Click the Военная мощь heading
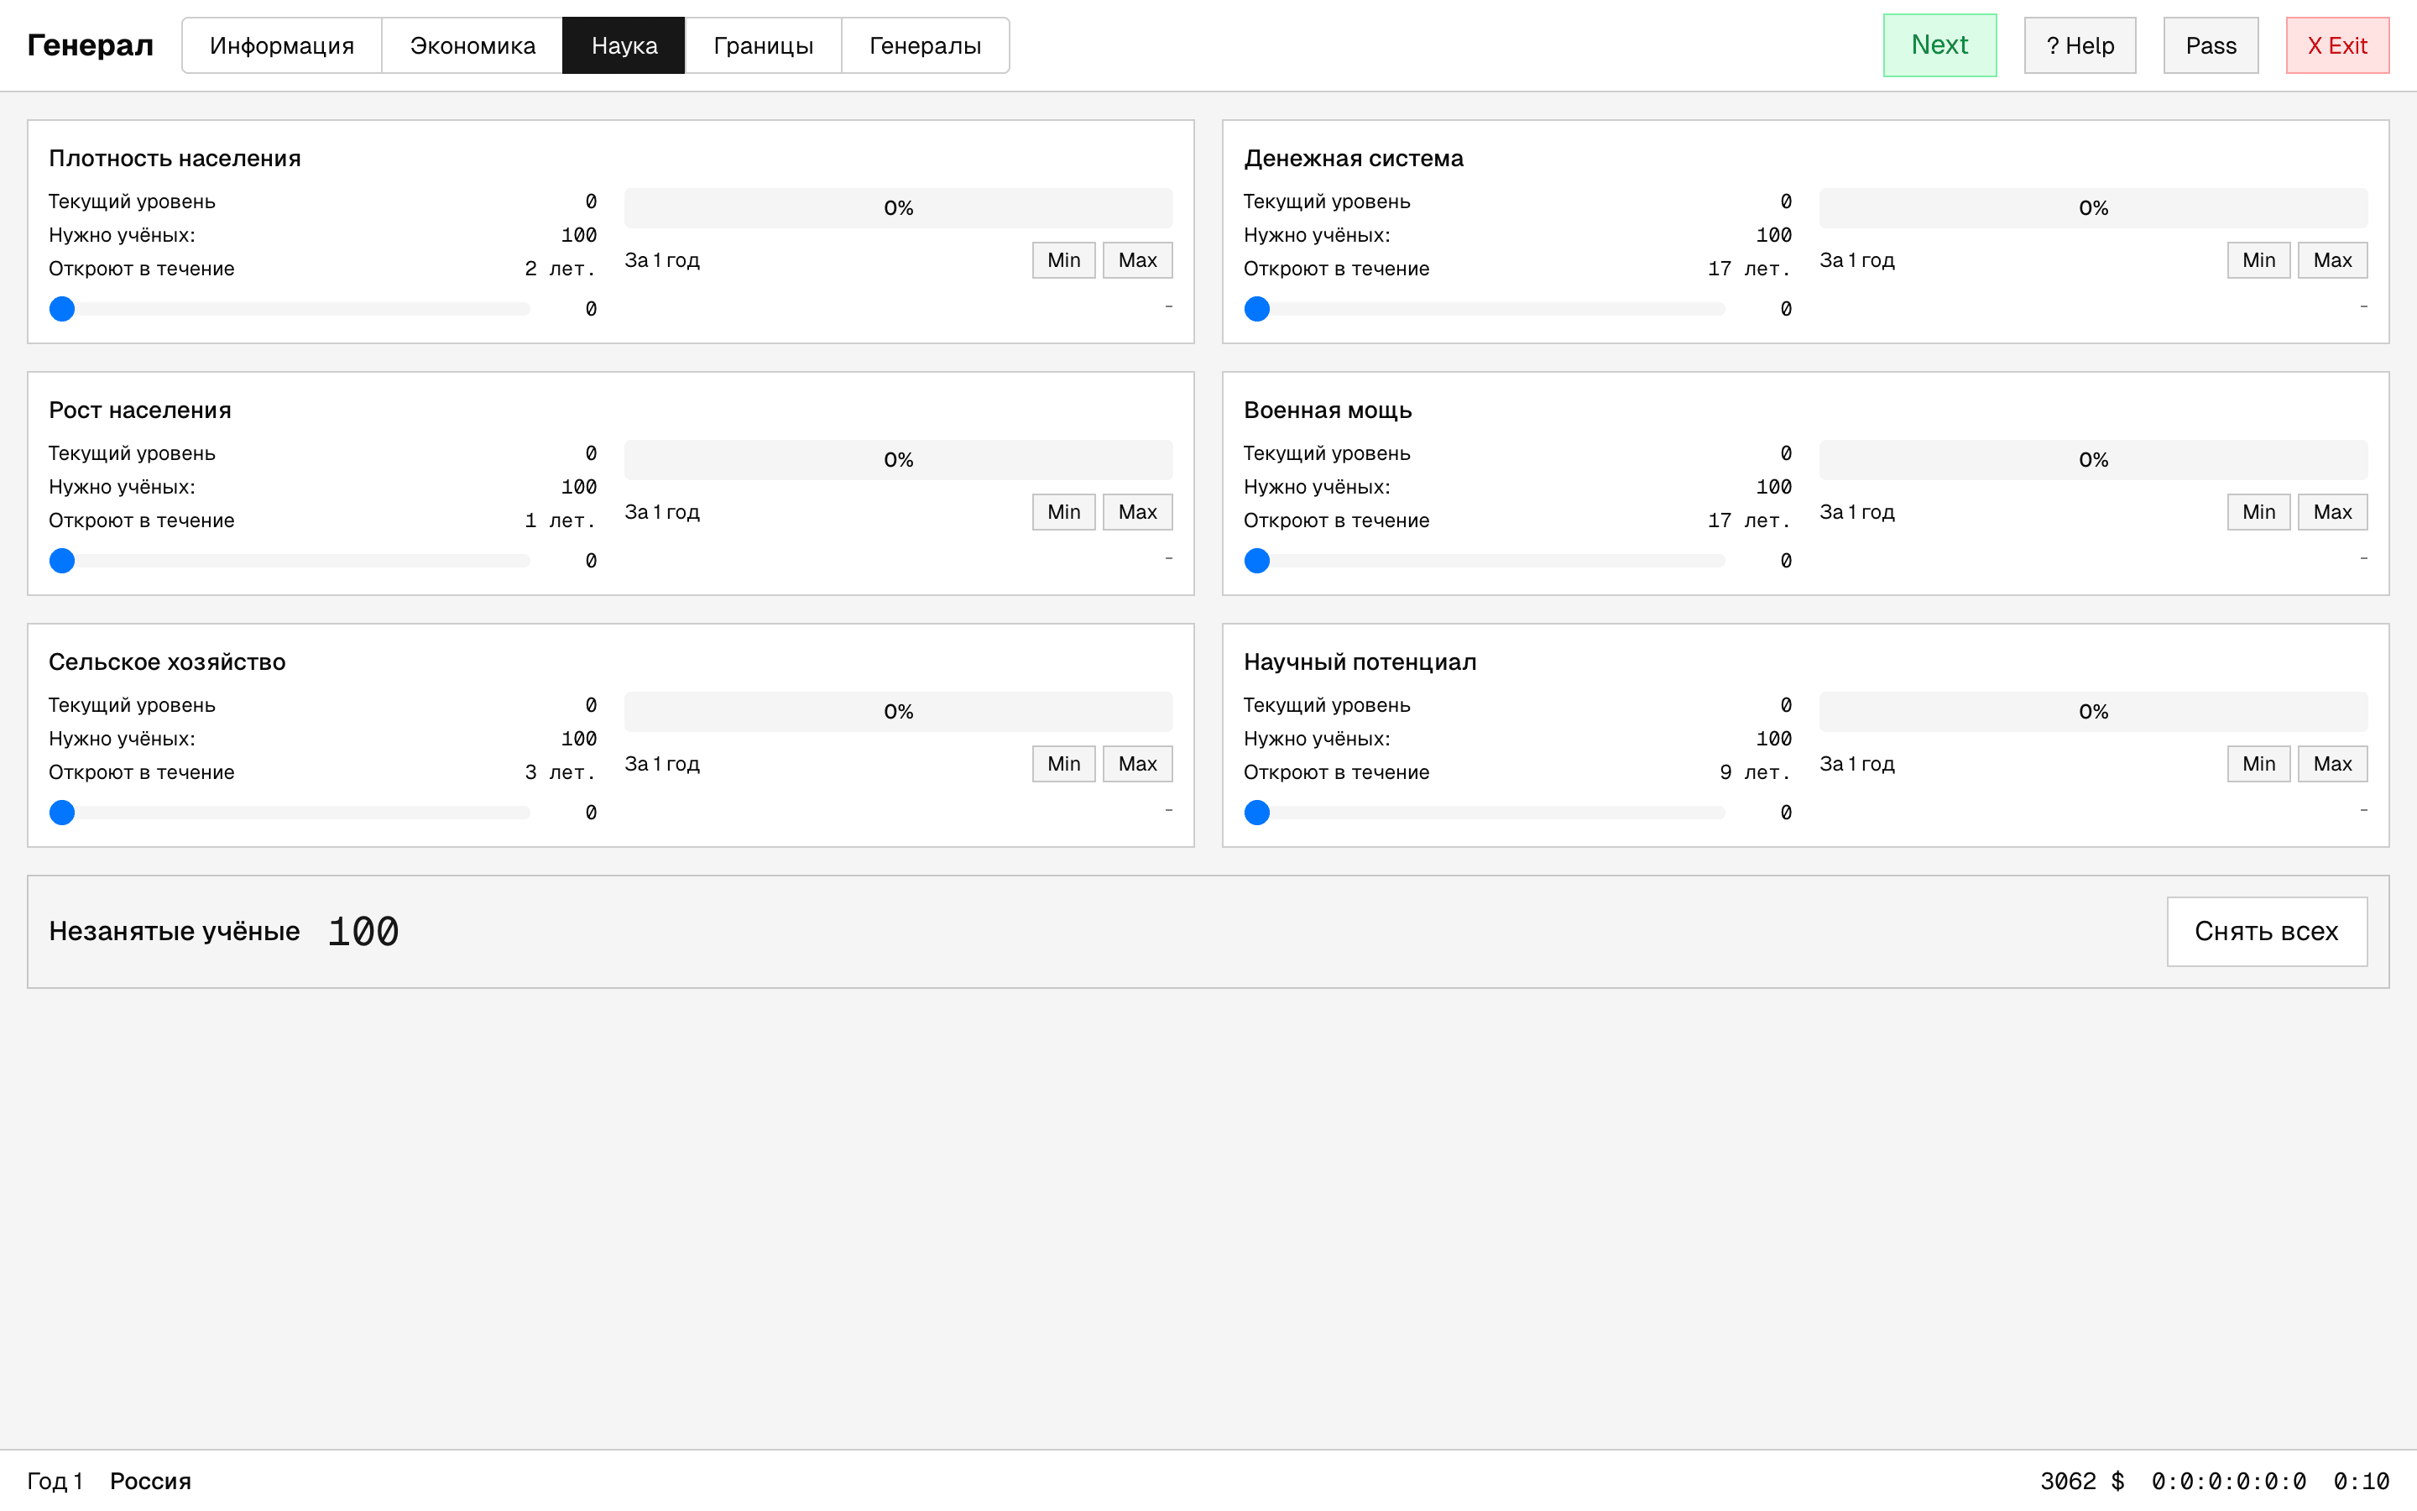Screen dimensions: 2417x1511 tap(1328, 410)
